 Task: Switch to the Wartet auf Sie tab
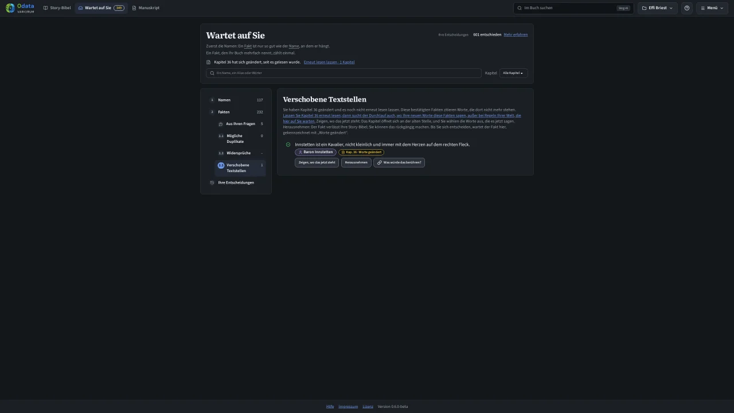(101, 8)
